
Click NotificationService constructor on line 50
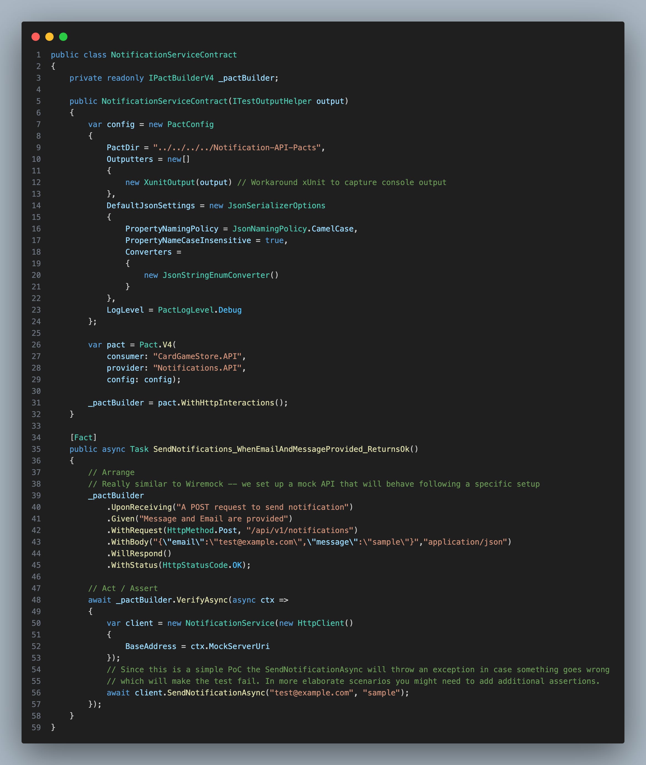pos(230,623)
